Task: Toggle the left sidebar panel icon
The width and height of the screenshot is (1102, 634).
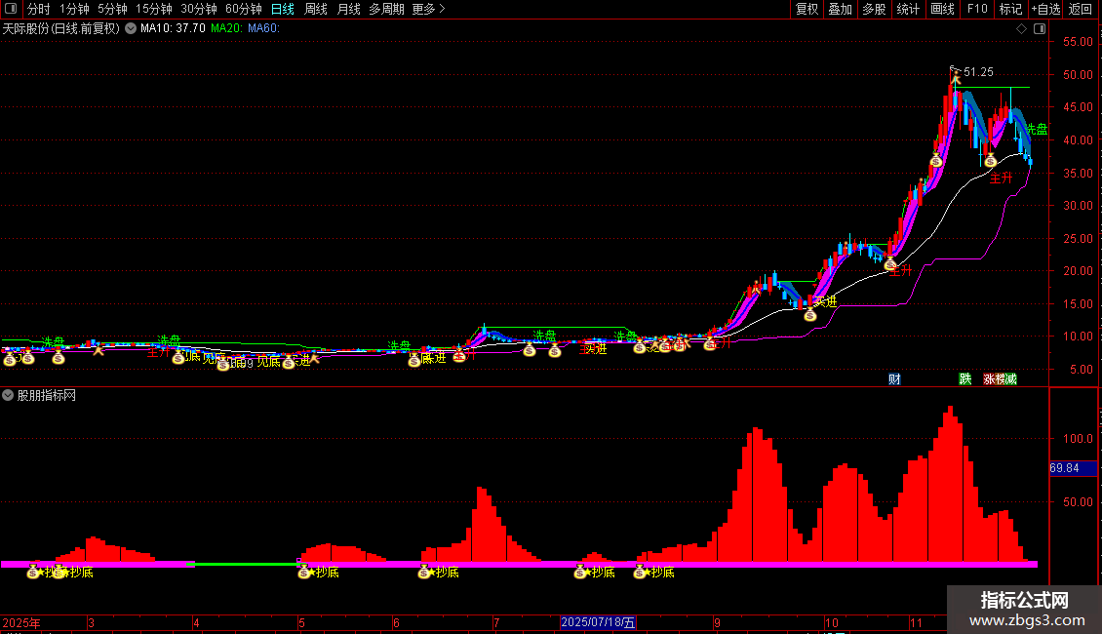Action: point(9,9)
